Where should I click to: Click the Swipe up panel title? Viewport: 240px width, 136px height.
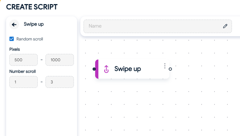(x=34, y=24)
